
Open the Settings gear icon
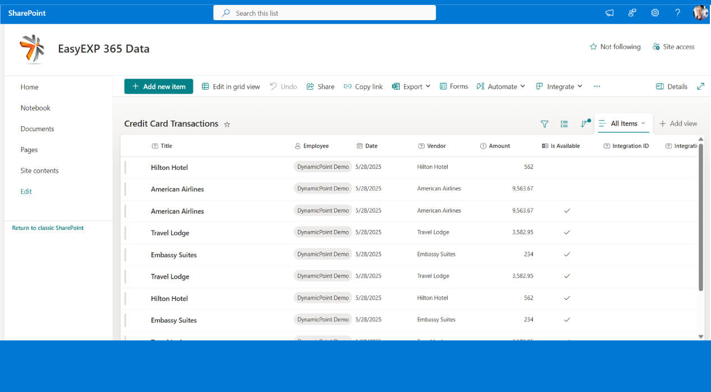pyautogui.click(x=655, y=13)
